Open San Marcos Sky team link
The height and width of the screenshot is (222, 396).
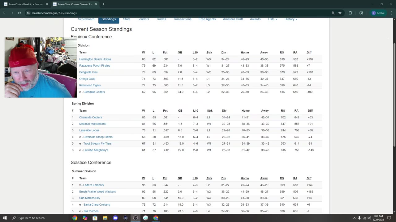coord(89,198)
